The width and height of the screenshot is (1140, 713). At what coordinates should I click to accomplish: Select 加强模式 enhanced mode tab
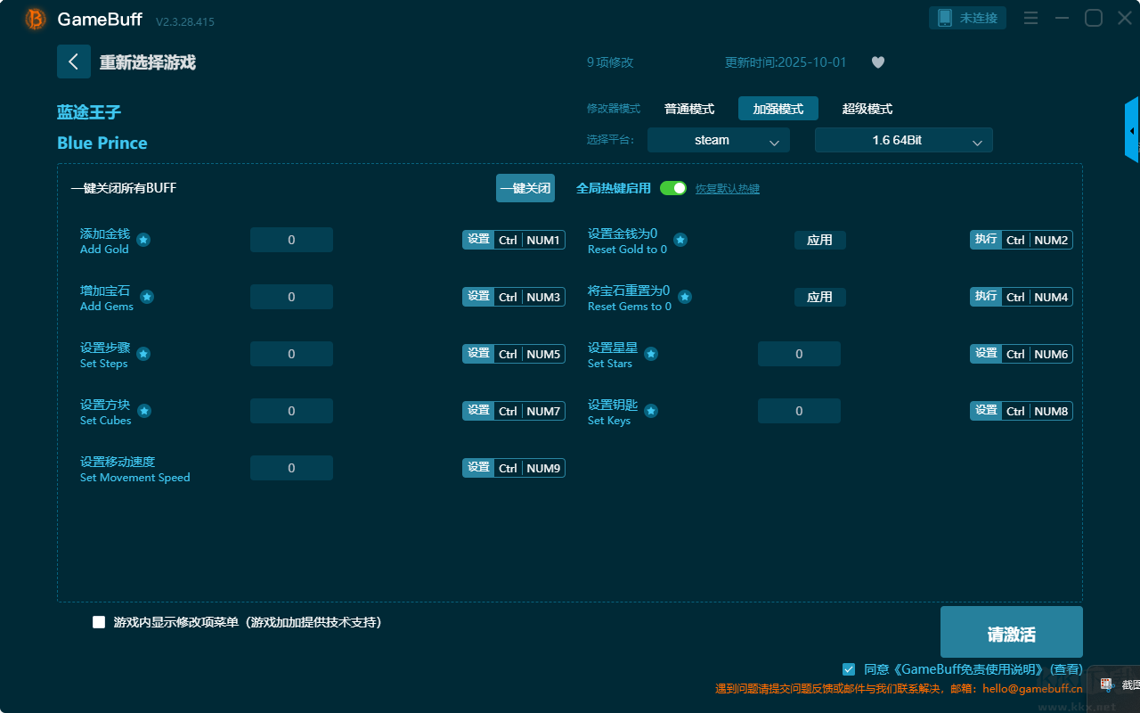pos(778,109)
